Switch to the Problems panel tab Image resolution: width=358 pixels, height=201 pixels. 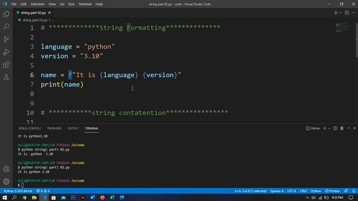(x=54, y=128)
